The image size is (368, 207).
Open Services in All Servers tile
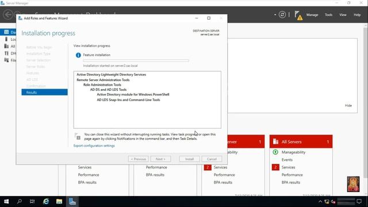pos(288,167)
